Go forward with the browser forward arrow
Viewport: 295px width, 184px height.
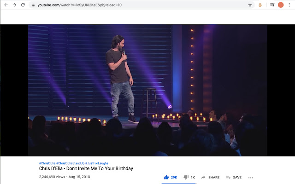[14, 5]
